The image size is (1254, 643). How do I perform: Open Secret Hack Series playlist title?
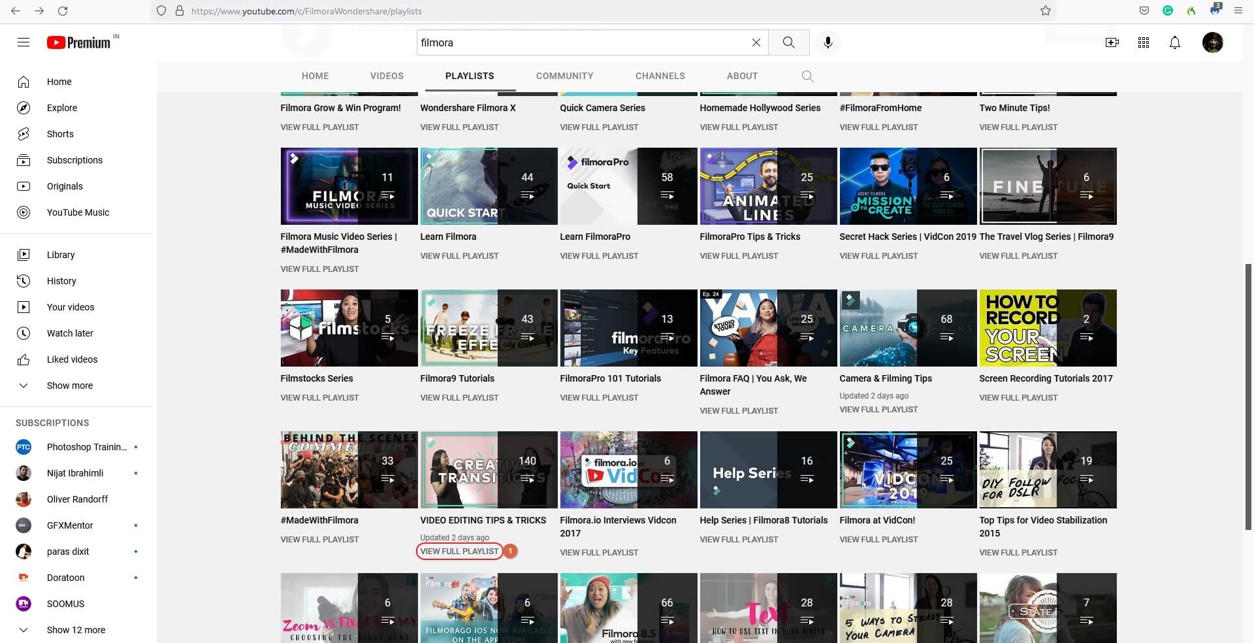click(x=908, y=237)
